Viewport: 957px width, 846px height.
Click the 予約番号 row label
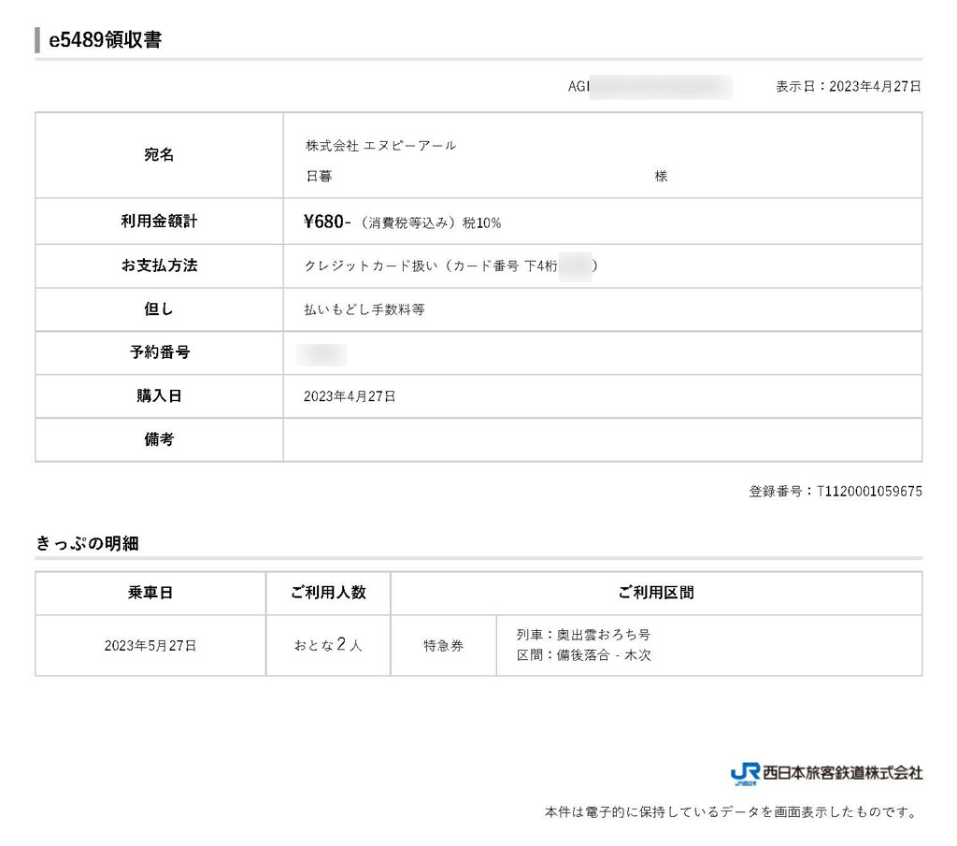tap(159, 352)
